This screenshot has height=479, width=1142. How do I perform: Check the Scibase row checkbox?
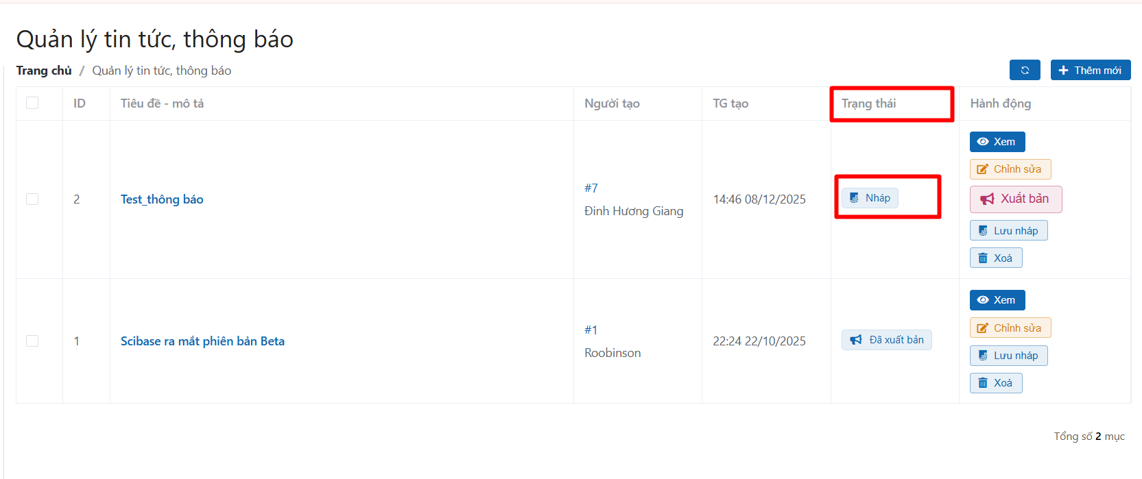(32, 341)
